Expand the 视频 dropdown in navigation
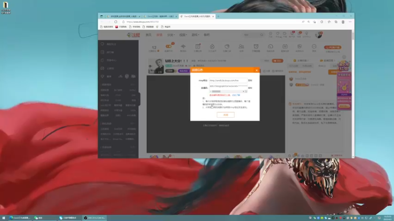 [x=183, y=35]
